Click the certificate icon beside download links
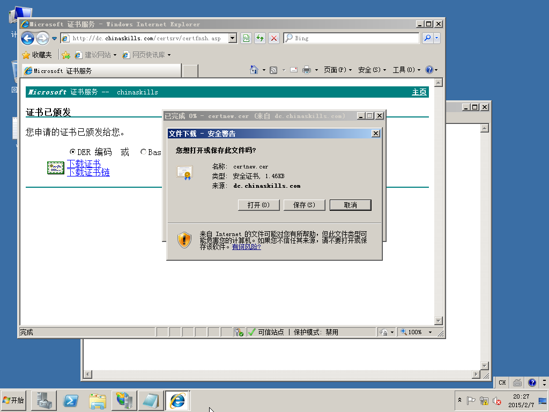This screenshot has width=549, height=412. tap(56, 168)
